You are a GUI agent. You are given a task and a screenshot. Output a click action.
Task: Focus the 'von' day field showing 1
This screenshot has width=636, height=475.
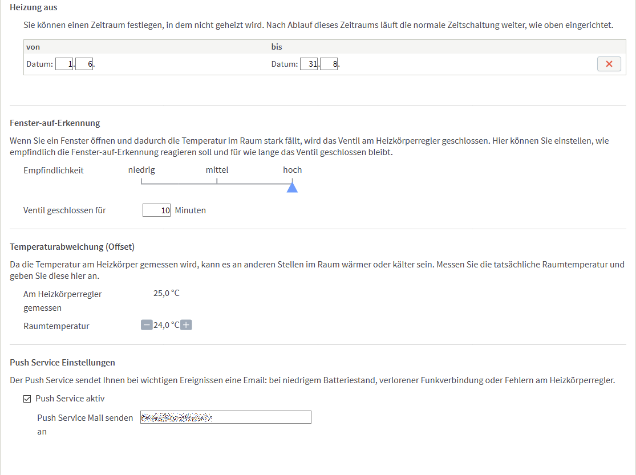(64, 64)
